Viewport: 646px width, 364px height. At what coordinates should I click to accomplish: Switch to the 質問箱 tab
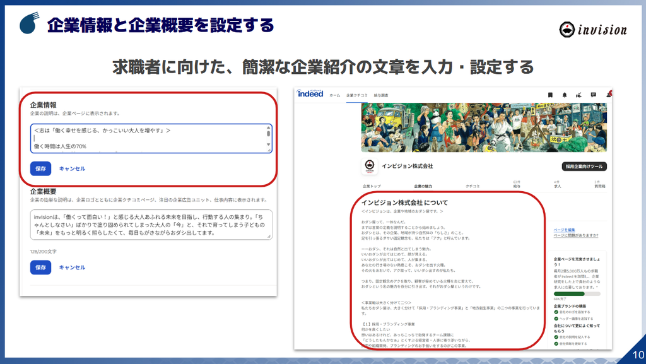[x=600, y=184]
